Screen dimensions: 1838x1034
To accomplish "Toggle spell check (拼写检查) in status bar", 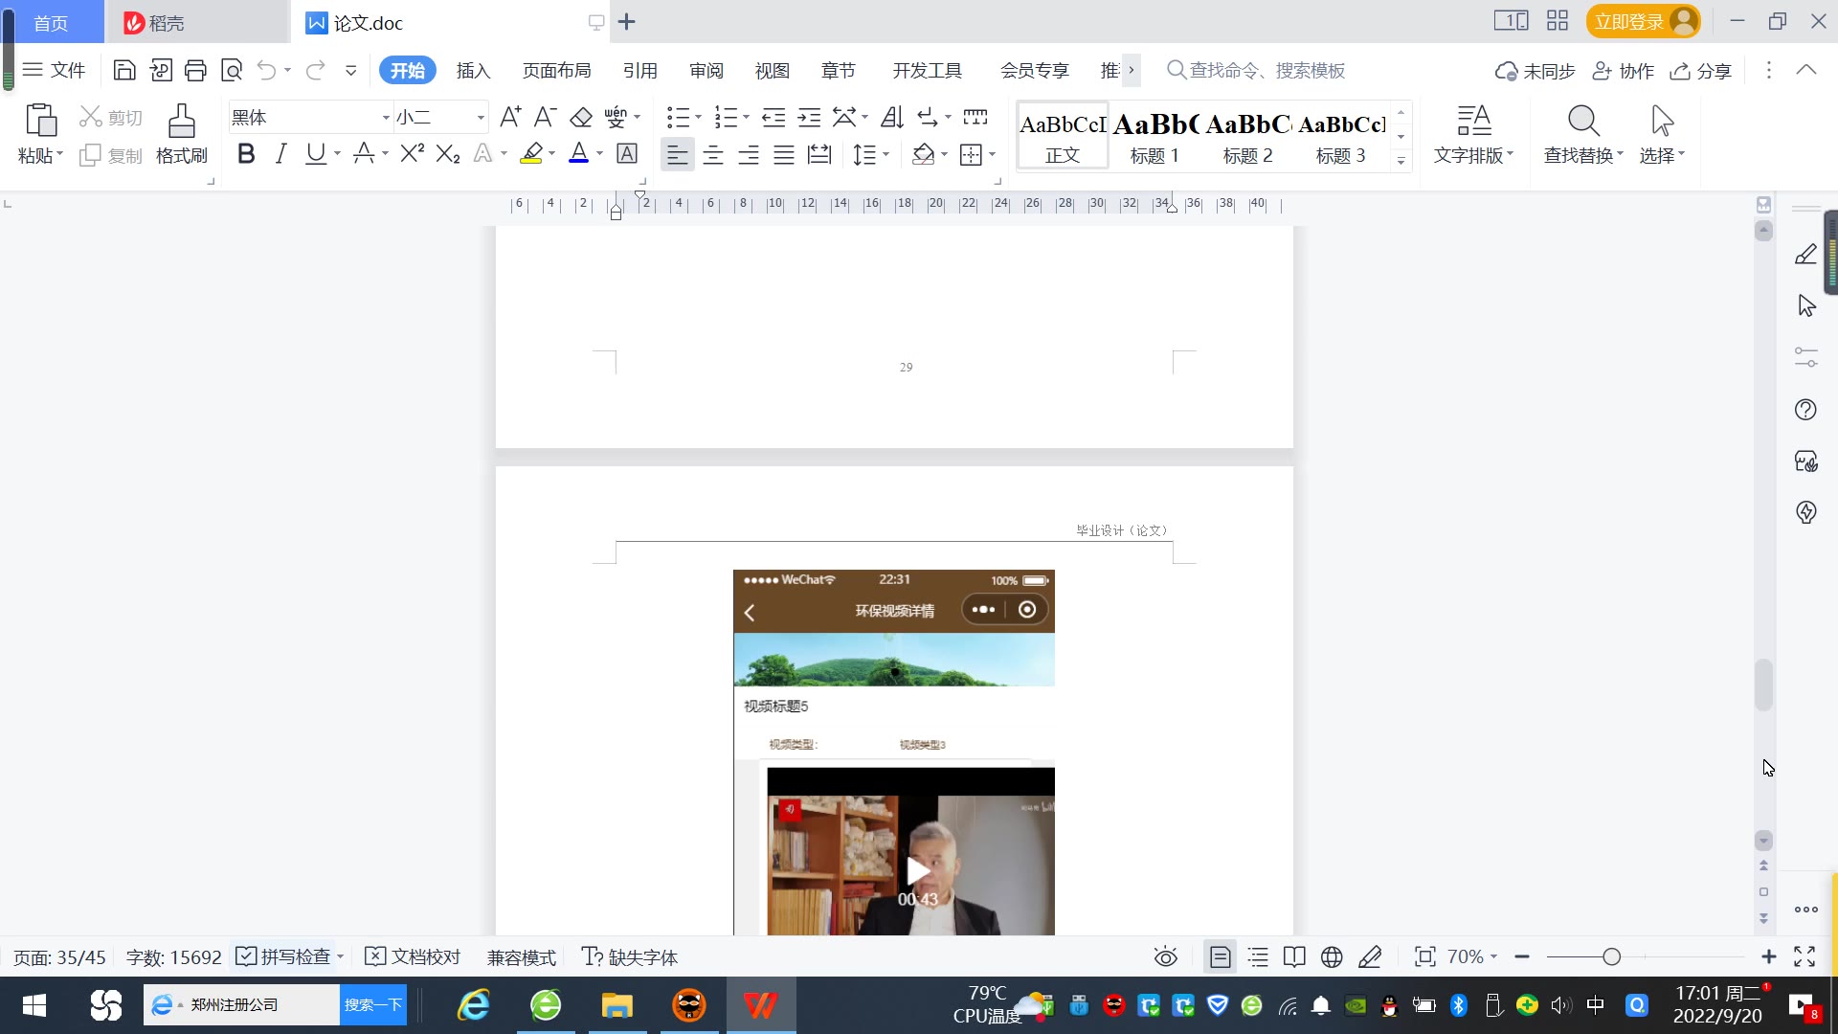I will (283, 956).
